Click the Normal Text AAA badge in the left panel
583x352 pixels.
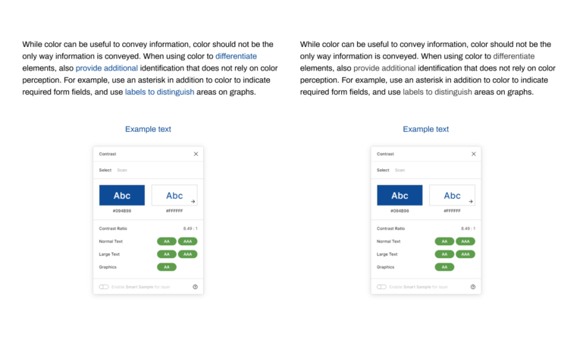click(x=187, y=241)
